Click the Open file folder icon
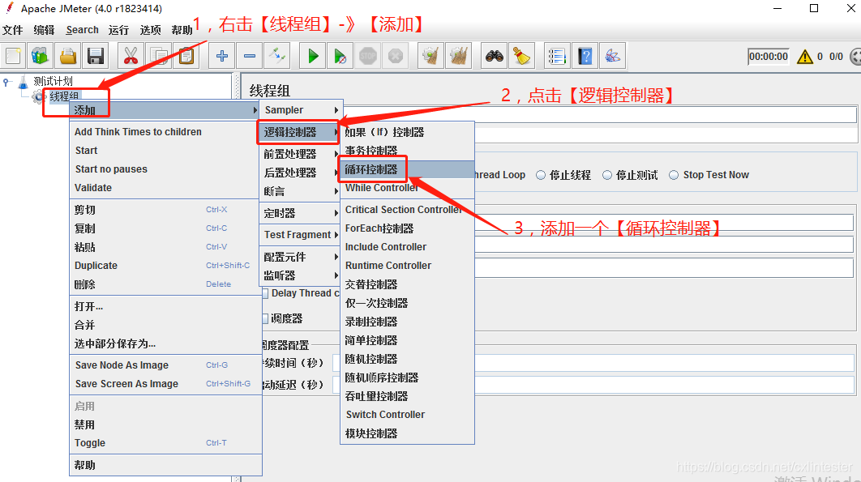This screenshot has width=861, height=482. pos(68,56)
